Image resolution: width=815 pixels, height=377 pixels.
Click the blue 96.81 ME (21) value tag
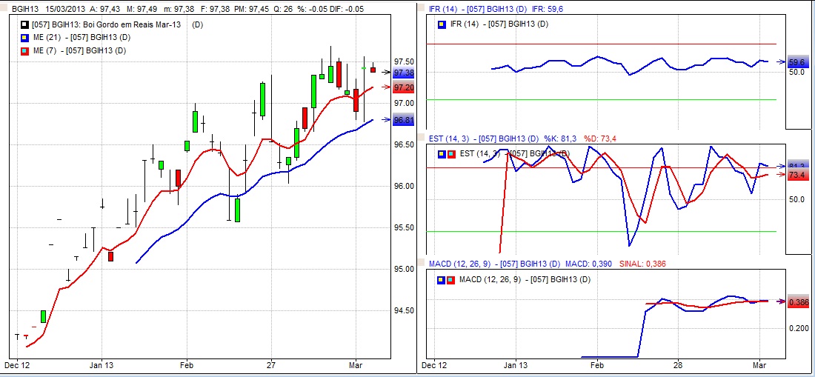(404, 120)
